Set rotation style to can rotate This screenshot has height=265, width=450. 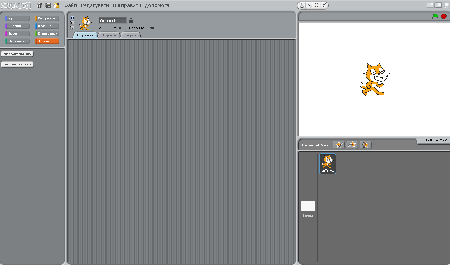point(72,18)
